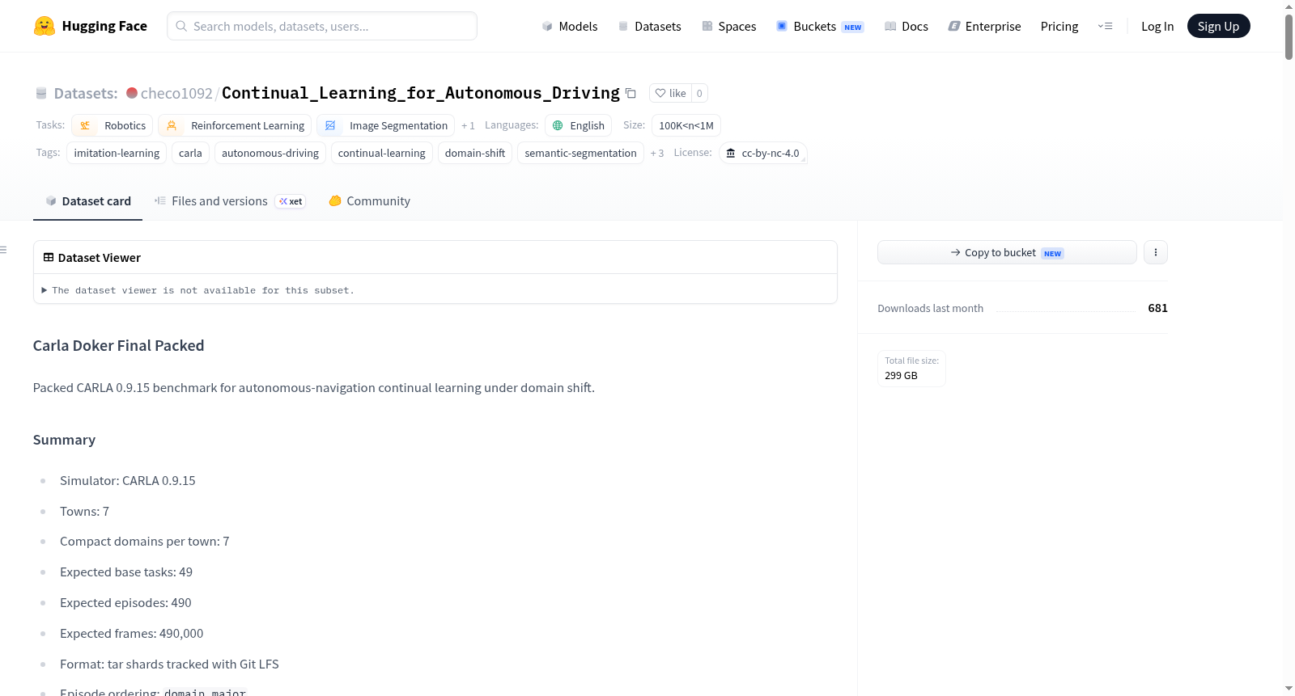This screenshot has width=1295, height=696.
Task: Click the cc-by-nc-4.0 license tag
Action: [x=762, y=153]
